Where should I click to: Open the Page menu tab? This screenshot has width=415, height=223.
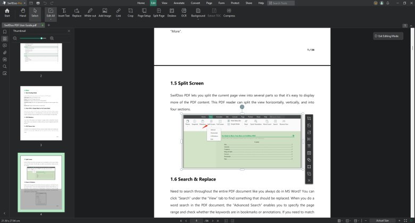(x=209, y=3)
